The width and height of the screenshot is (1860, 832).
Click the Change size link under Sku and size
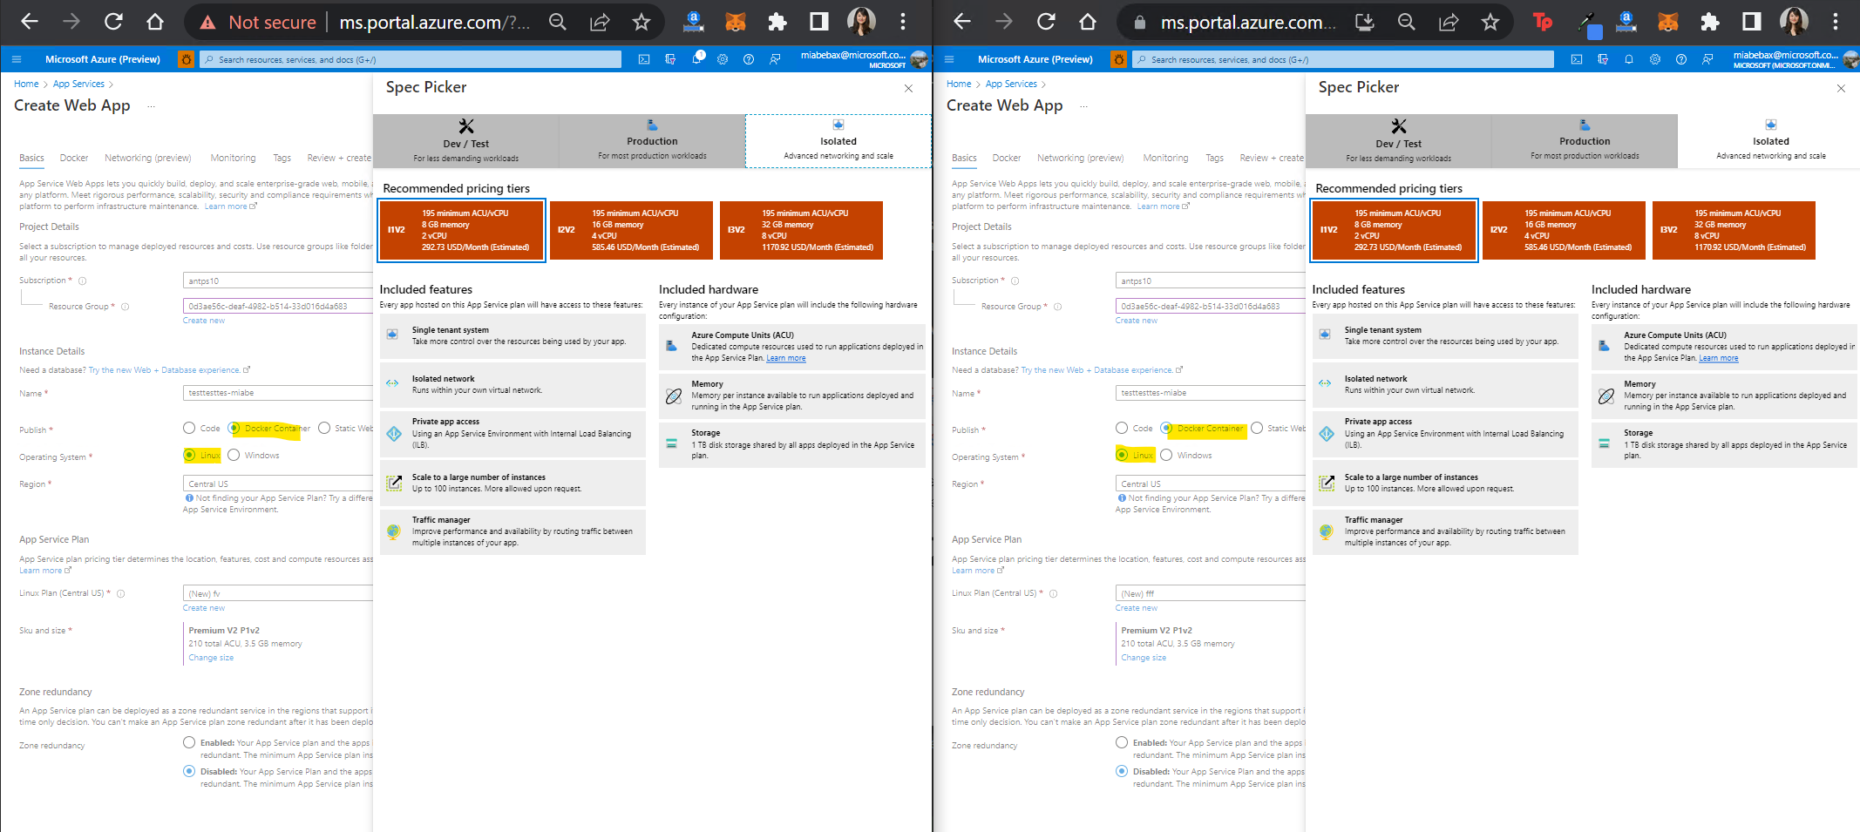click(211, 657)
